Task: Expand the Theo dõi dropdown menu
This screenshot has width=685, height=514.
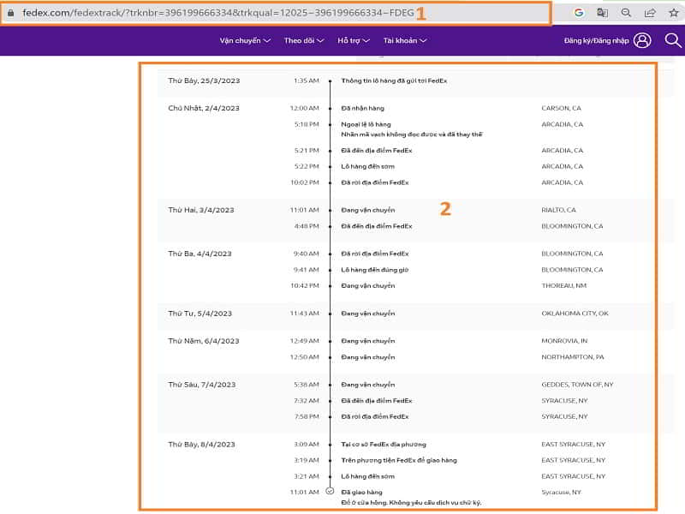Action: (x=303, y=40)
